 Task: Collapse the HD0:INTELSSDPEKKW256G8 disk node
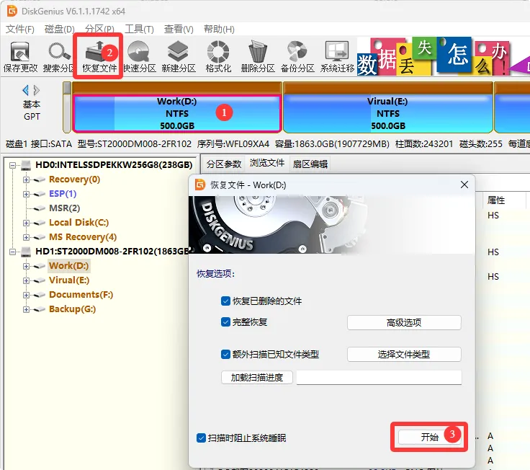click(12, 165)
